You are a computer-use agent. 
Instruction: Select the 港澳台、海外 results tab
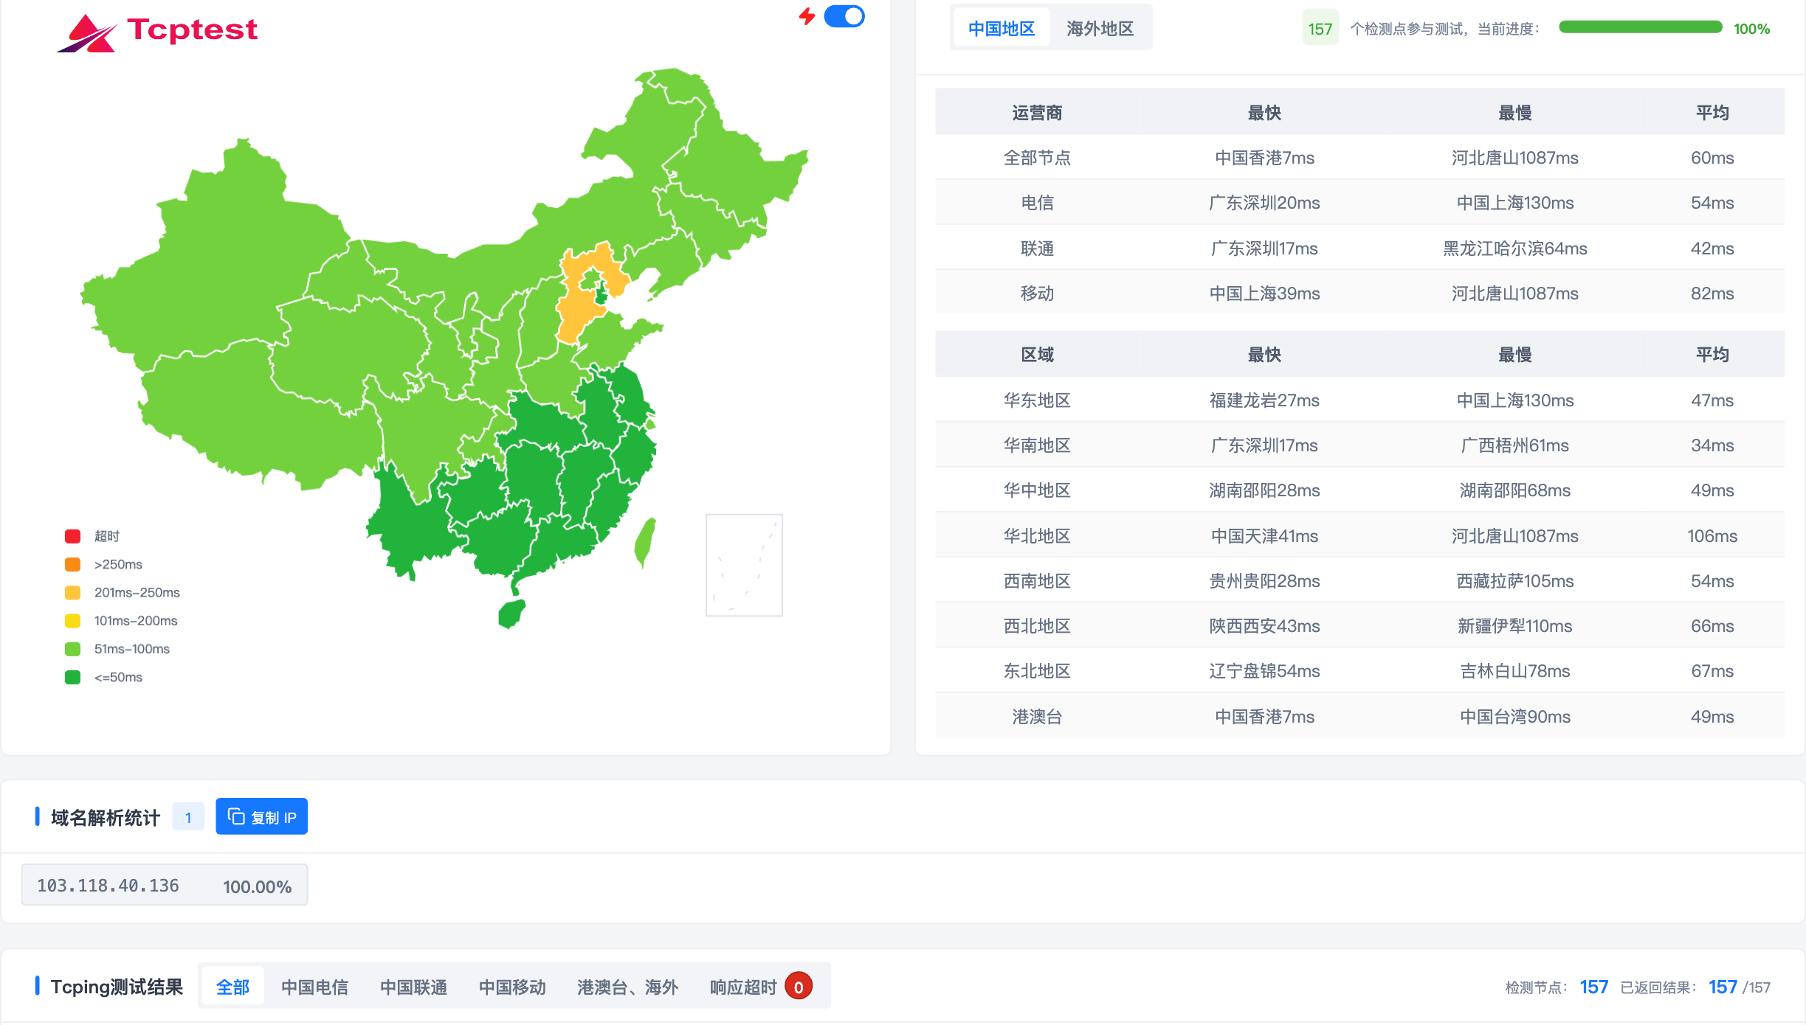pos(627,987)
